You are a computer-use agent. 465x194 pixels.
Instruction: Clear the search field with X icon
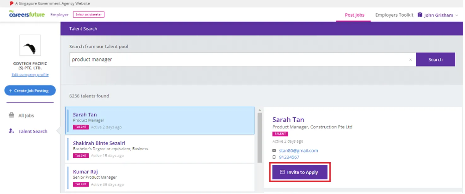[x=410, y=60]
